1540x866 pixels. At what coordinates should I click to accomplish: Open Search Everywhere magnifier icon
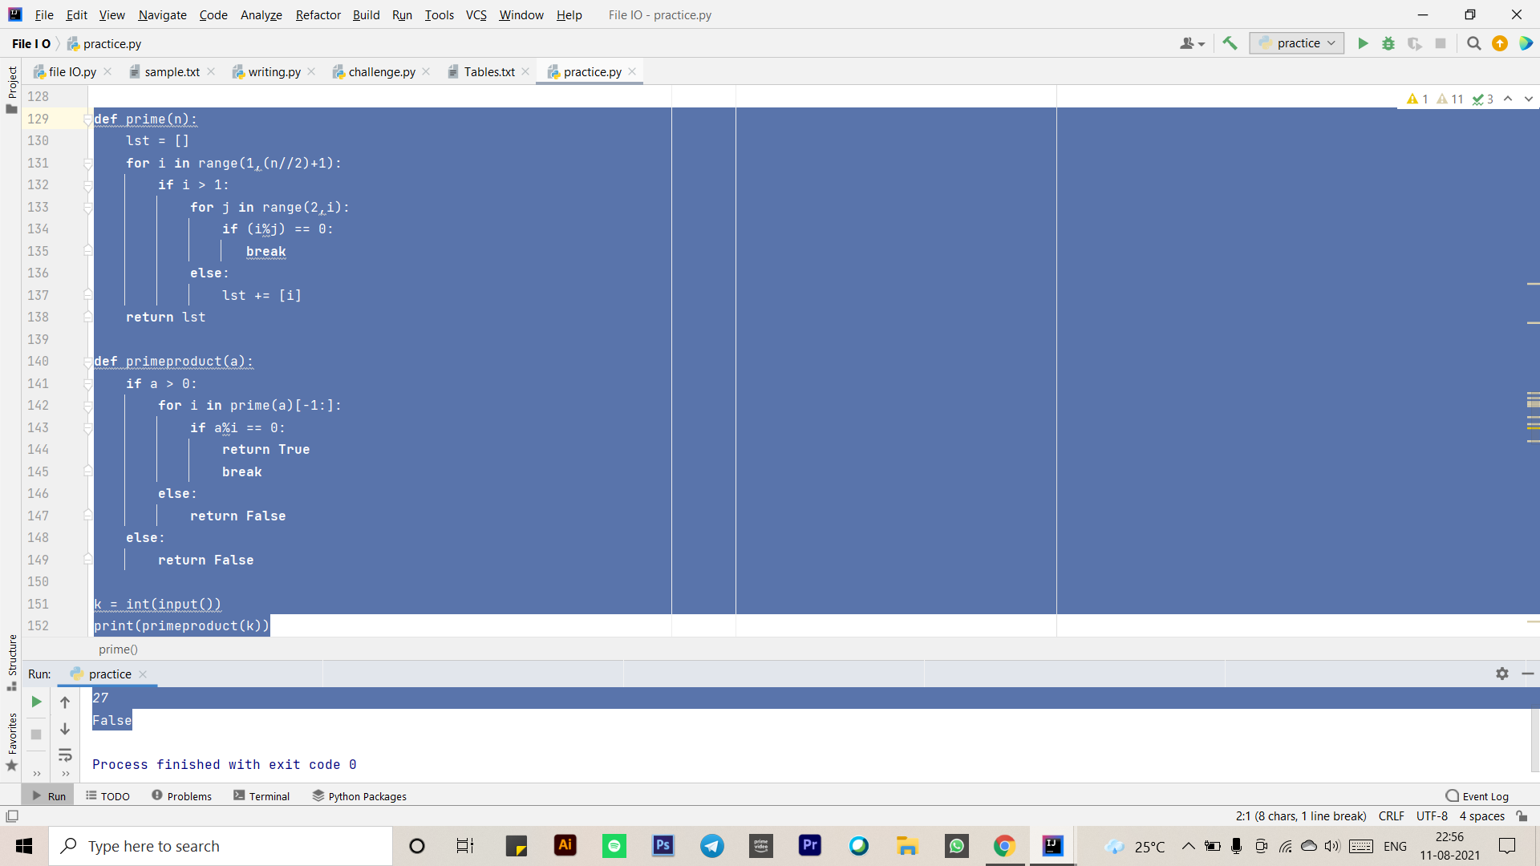(1473, 43)
